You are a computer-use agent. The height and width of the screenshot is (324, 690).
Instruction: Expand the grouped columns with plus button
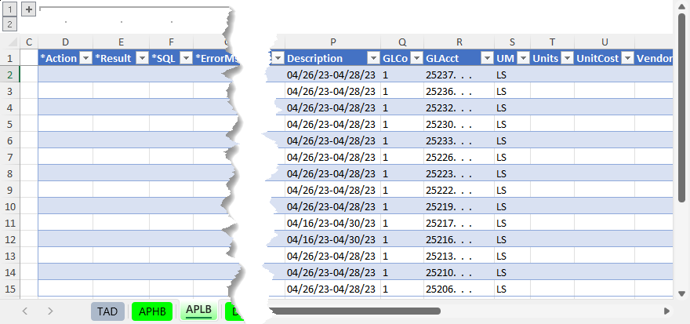pyautogui.click(x=28, y=9)
